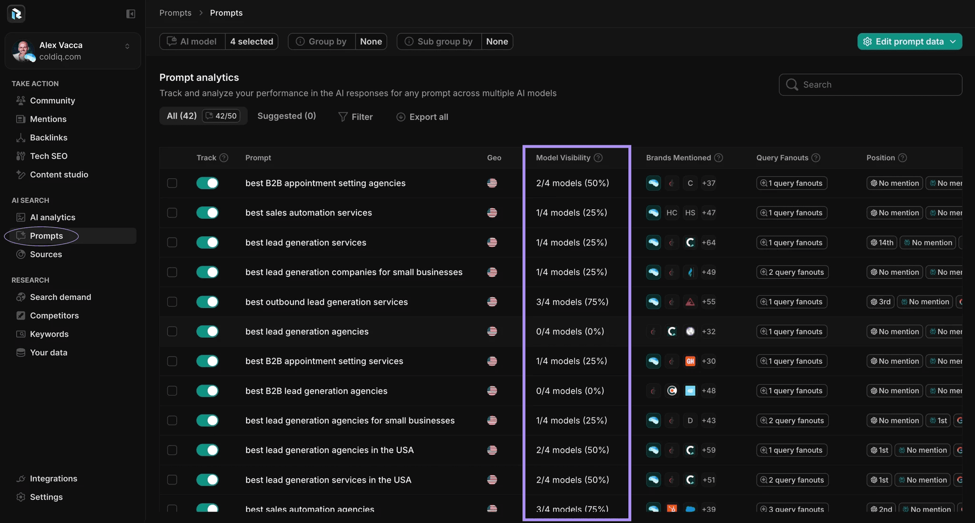Select checkbox for best lead generation services

pos(172,242)
